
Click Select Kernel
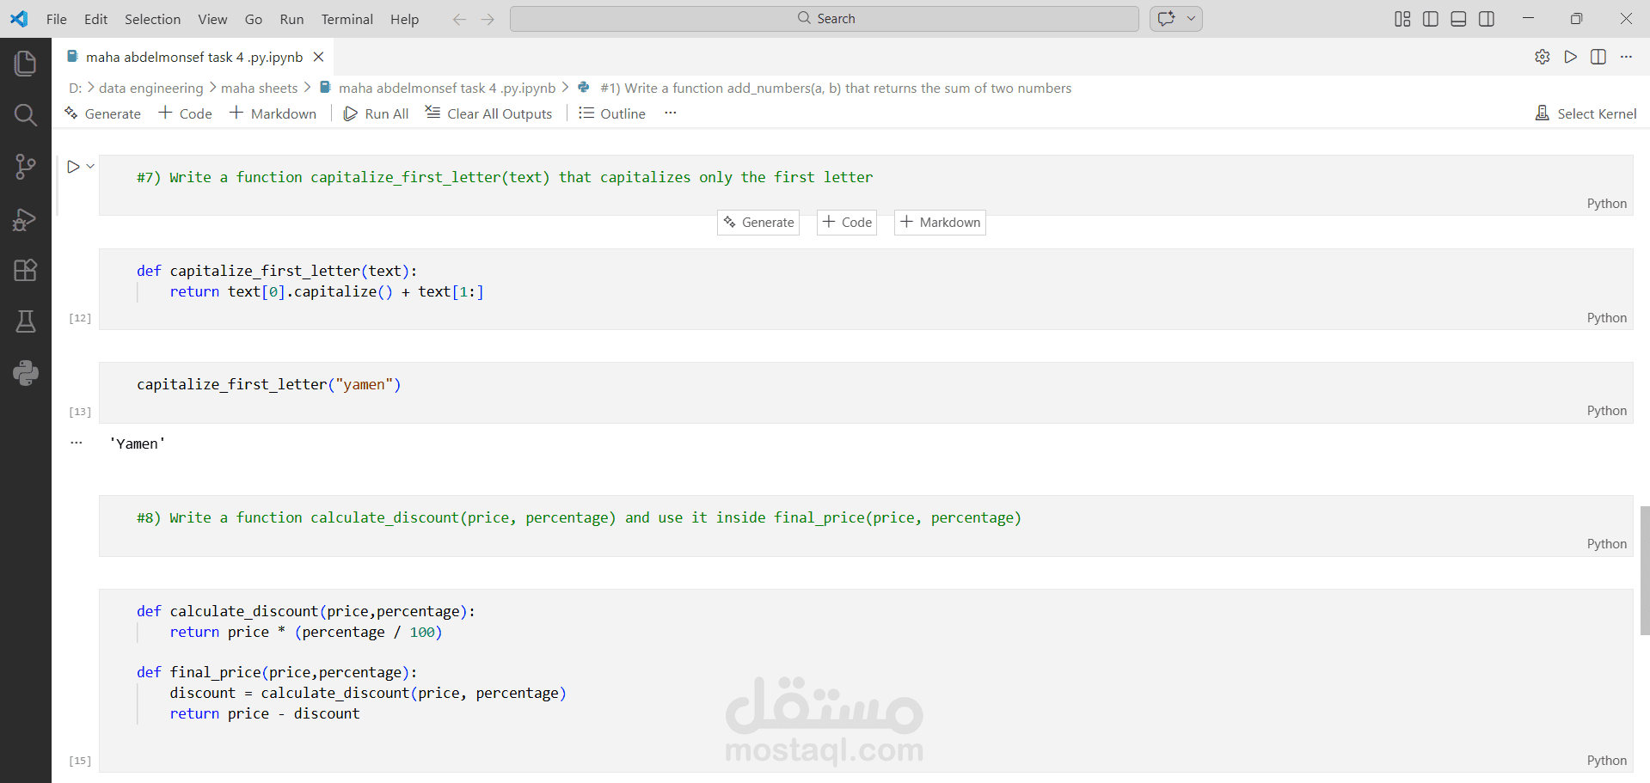coord(1586,113)
